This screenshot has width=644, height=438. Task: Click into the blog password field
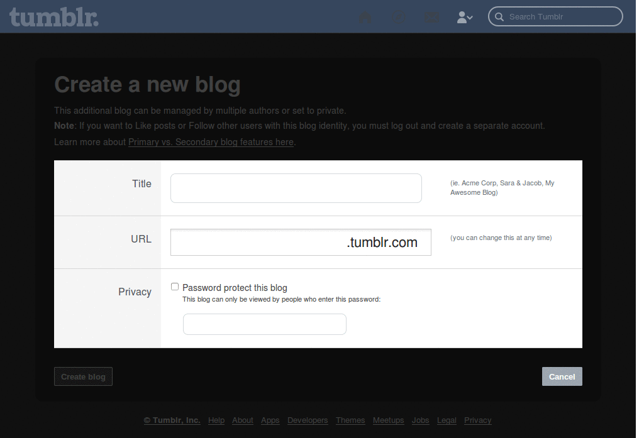(265, 324)
